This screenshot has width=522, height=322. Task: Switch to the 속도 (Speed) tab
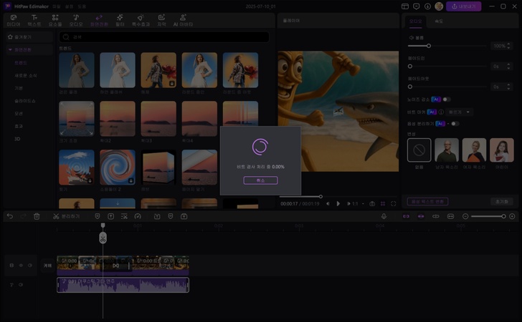point(439,21)
